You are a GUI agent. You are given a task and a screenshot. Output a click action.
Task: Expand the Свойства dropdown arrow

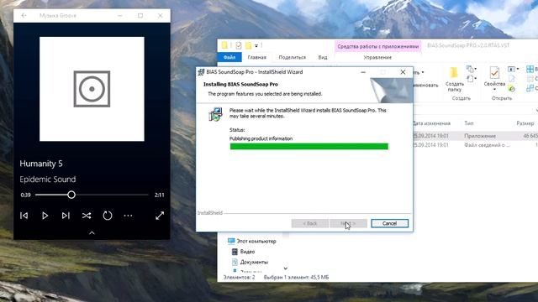click(494, 90)
